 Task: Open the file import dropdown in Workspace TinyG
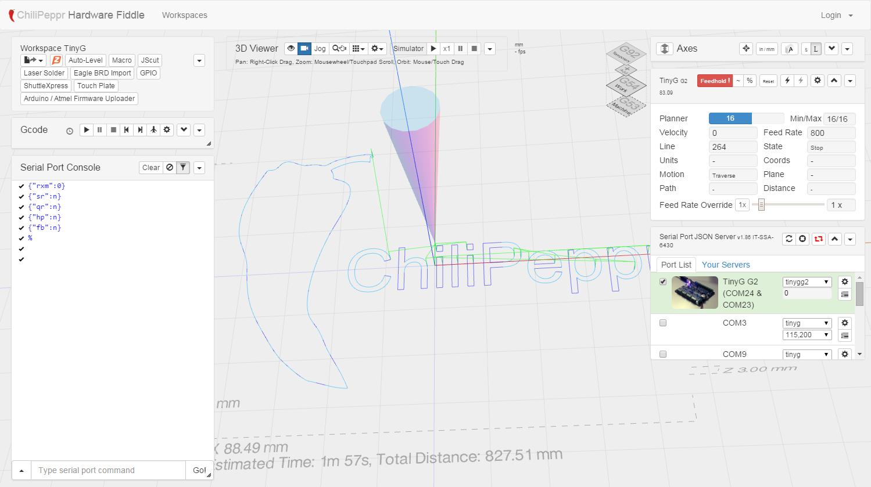pyautogui.click(x=34, y=60)
